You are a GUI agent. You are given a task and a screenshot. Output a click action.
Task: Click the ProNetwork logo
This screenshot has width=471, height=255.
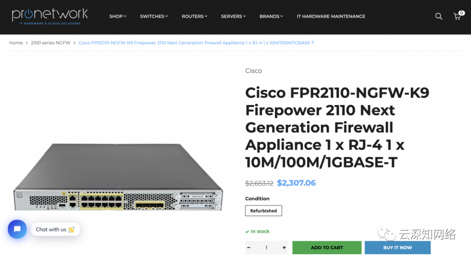pyautogui.click(x=50, y=16)
